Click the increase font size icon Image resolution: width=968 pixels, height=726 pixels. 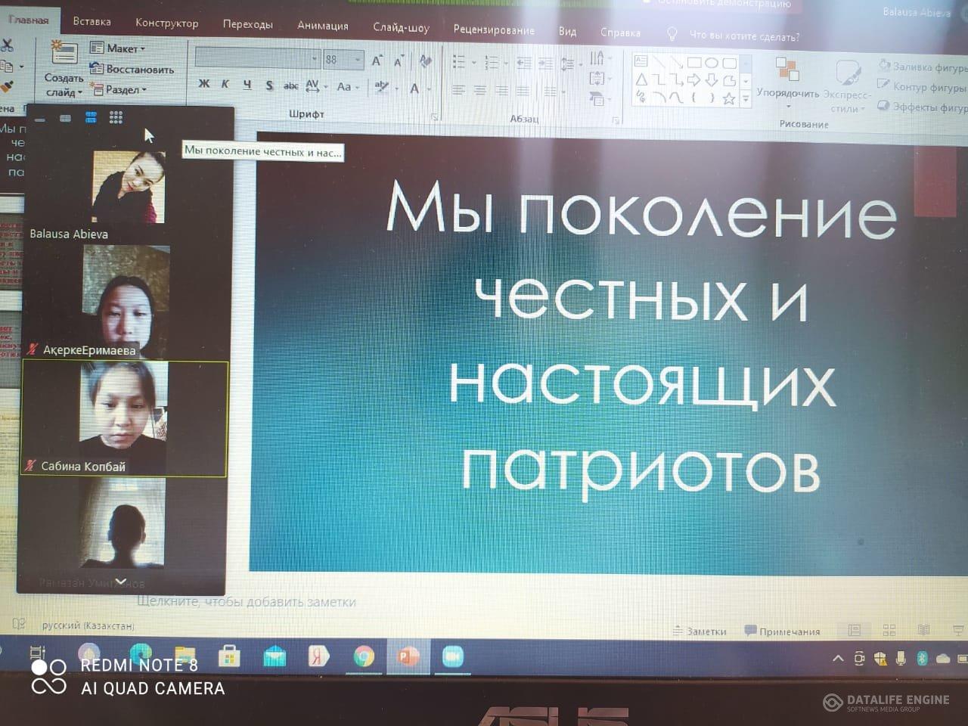377,60
